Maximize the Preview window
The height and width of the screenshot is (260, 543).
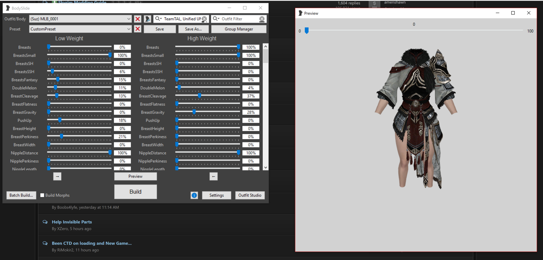pos(513,13)
